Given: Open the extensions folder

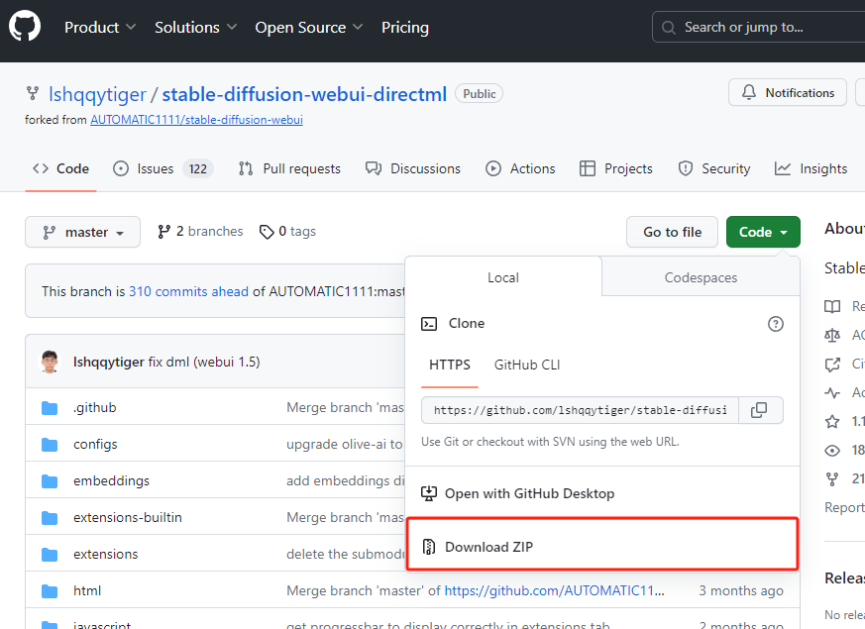Looking at the screenshot, I should point(105,554).
